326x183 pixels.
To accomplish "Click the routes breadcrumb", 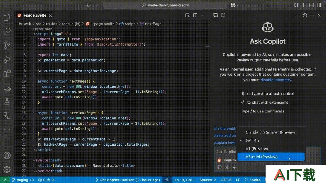I will pyautogui.click(x=51, y=24).
